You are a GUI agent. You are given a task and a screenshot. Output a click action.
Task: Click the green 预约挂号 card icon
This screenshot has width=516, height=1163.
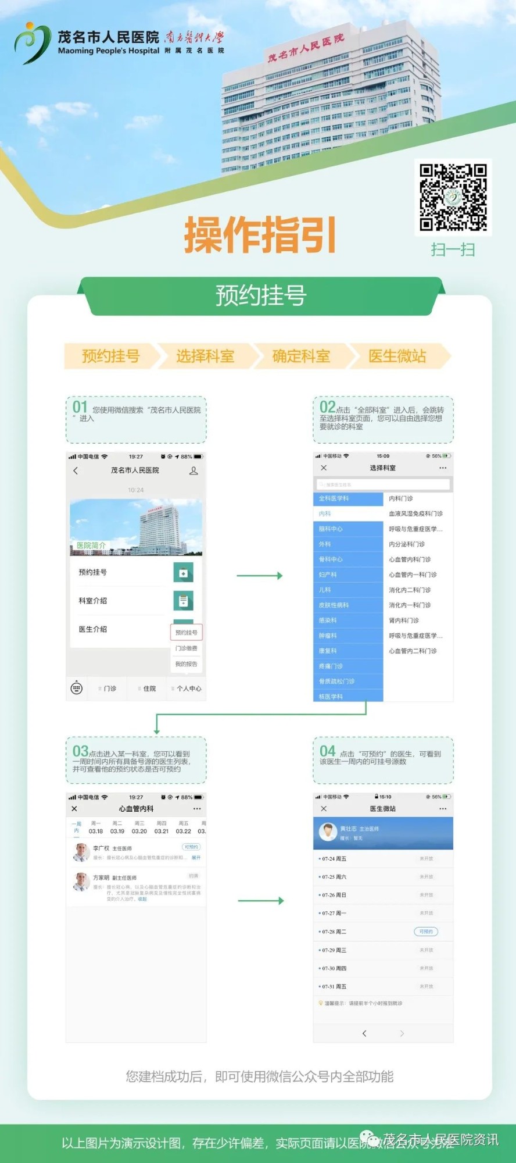click(x=183, y=573)
